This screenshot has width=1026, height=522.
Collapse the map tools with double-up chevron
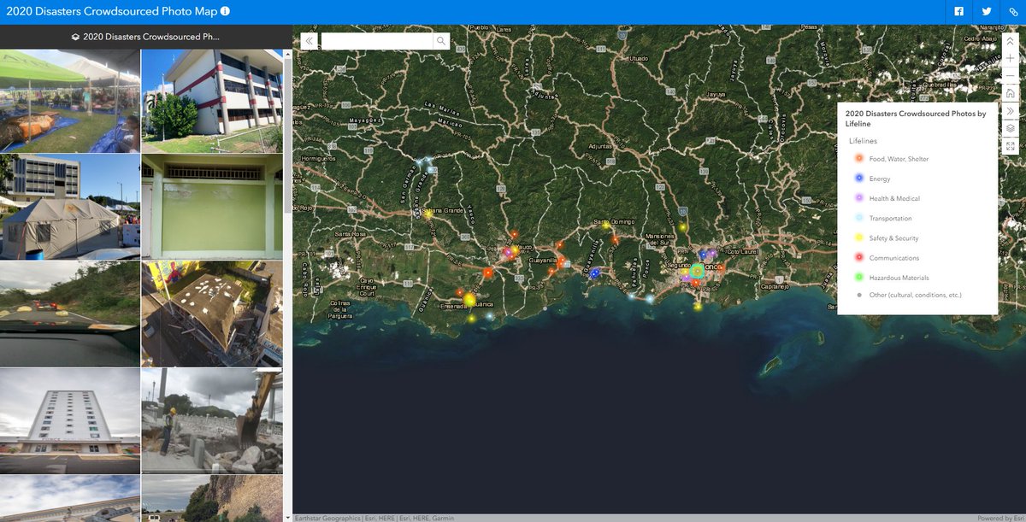1010,40
